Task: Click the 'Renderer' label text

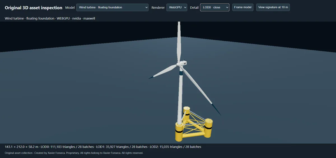Action: (x=158, y=8)
